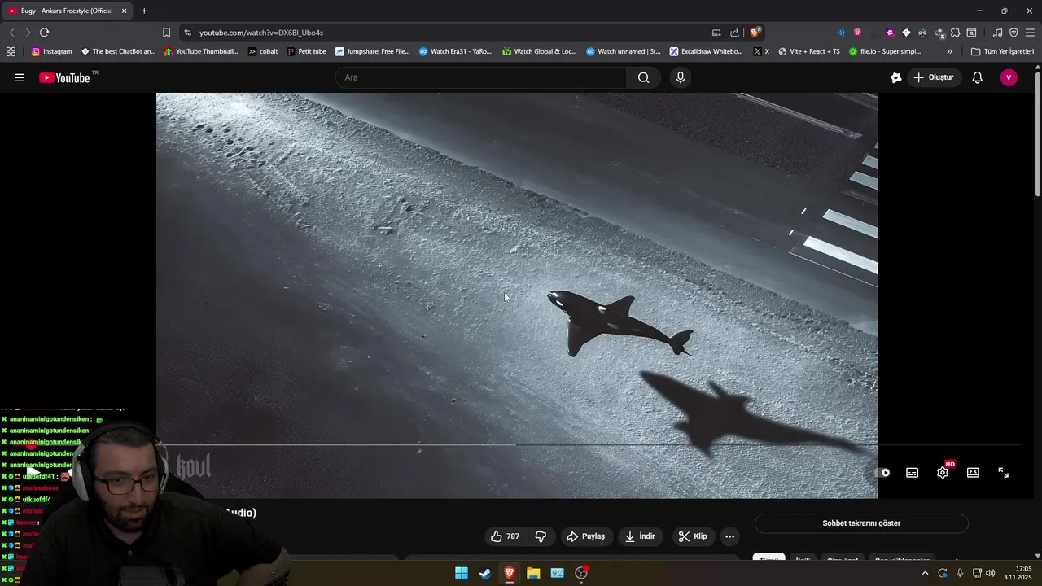Image resolution: width=1042 pixels, height=586 pixels.
Task: Open a new browser tab
Action: click(144, 11)
